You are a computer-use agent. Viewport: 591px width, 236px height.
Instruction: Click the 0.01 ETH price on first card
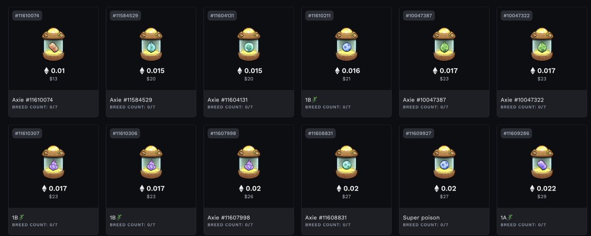(x=54, y=70)
